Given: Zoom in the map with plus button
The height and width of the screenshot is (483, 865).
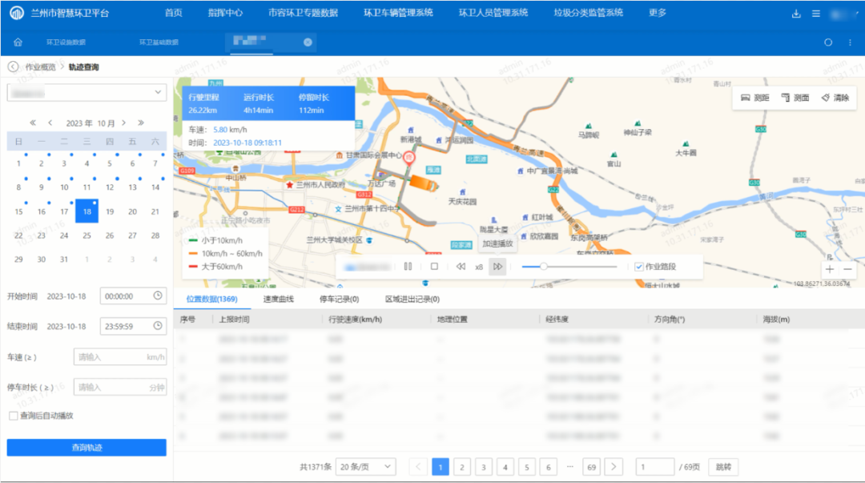Looking at the screenshot, I should click(x=830, y=270).
